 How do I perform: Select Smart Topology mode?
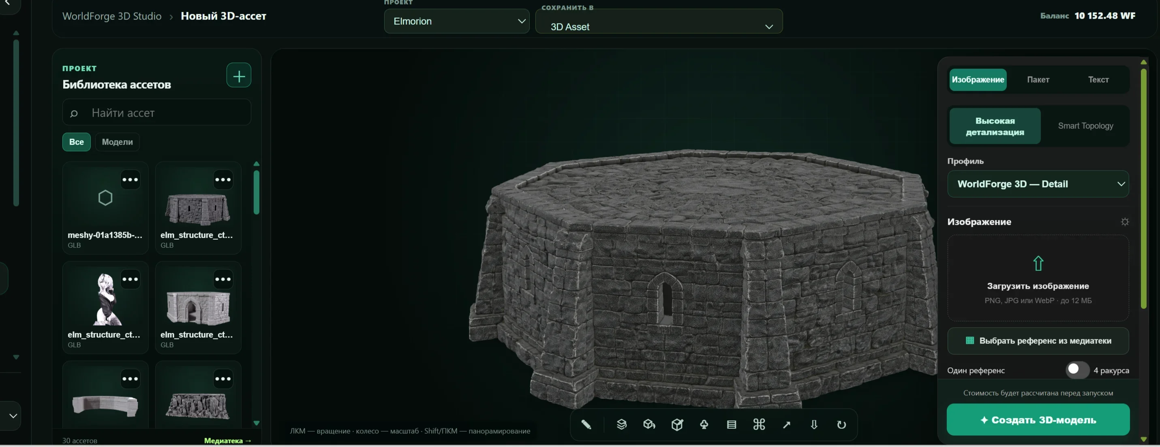(x=1085, y=126)
